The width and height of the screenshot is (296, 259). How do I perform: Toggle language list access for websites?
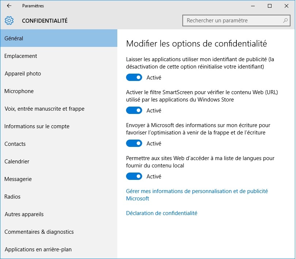[134, 176]
